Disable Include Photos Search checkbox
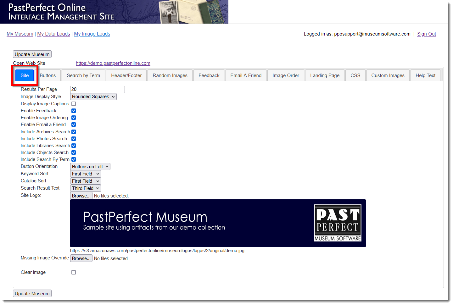Viewport: 453px width, 305px height. pos(74,139)
